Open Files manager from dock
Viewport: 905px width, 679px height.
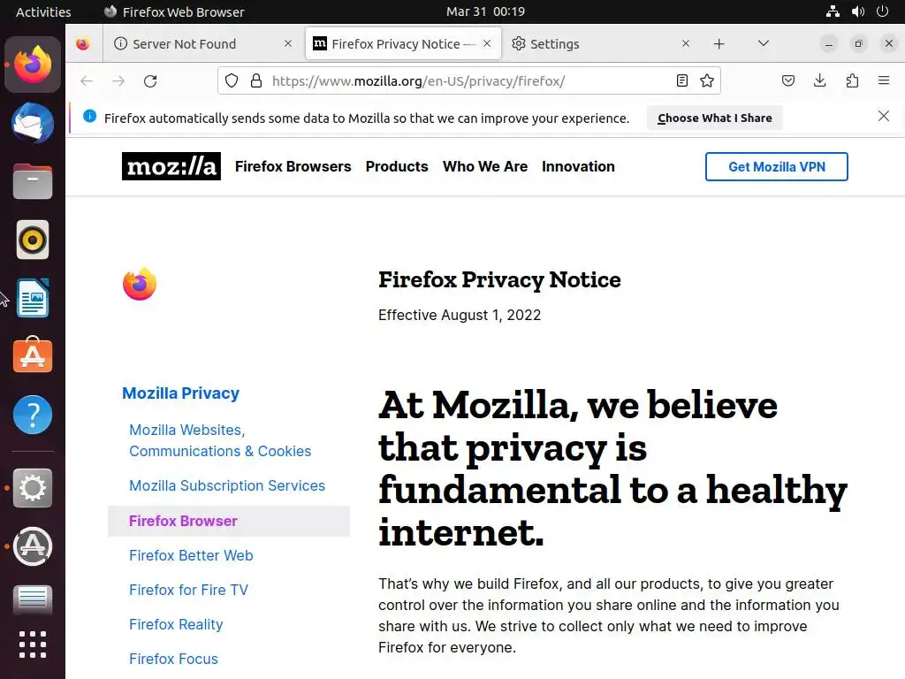point(33,181)
